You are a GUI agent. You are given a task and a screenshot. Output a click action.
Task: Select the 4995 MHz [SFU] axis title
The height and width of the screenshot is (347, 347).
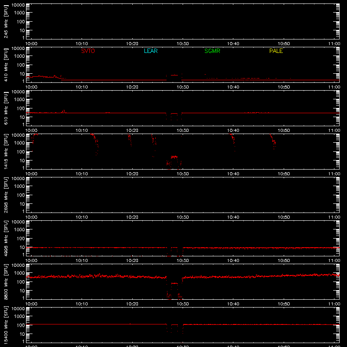tap(6, 239)
